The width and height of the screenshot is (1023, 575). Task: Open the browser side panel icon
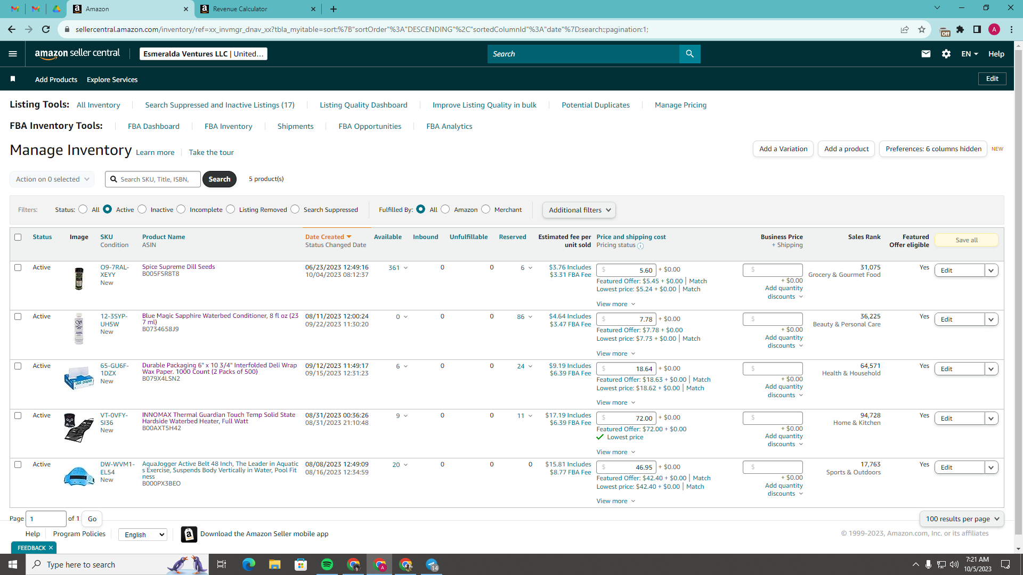[x=977, y=29]
